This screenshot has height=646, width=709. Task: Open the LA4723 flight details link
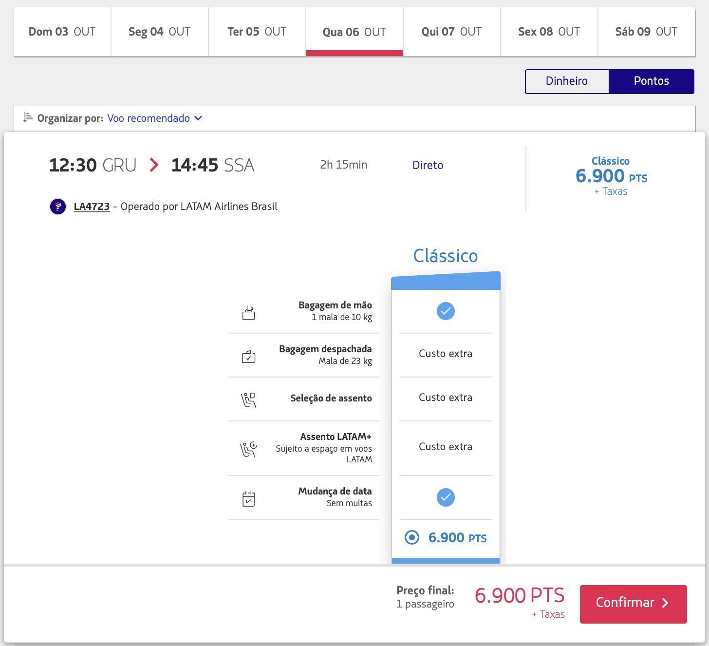pos(92,207)
